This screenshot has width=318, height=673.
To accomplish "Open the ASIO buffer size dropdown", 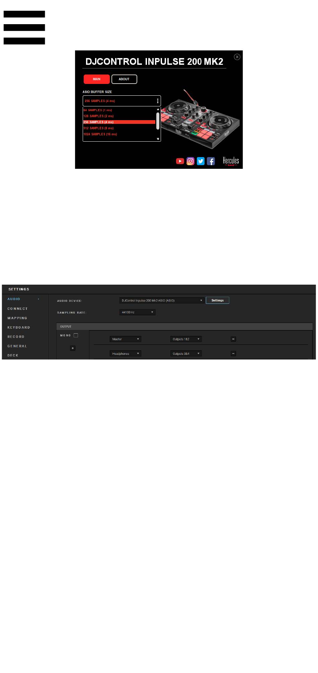I will (x=122, y=101).
